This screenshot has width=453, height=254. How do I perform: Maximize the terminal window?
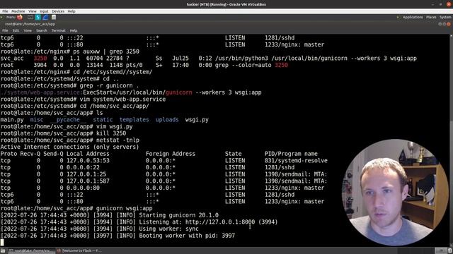(445, 24)
